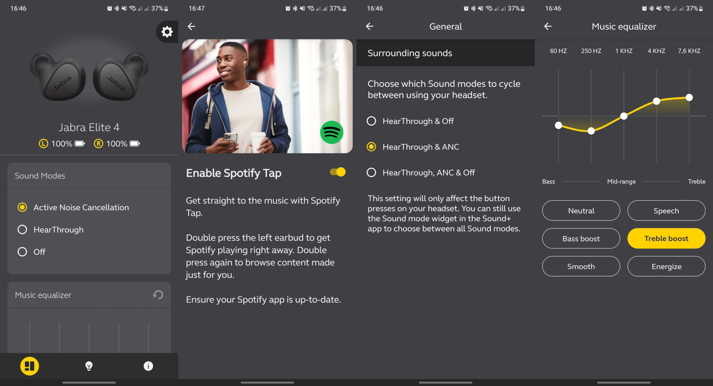
Task: Click the 60 HZ equalizer handle
Action: [x=558, y=125]
